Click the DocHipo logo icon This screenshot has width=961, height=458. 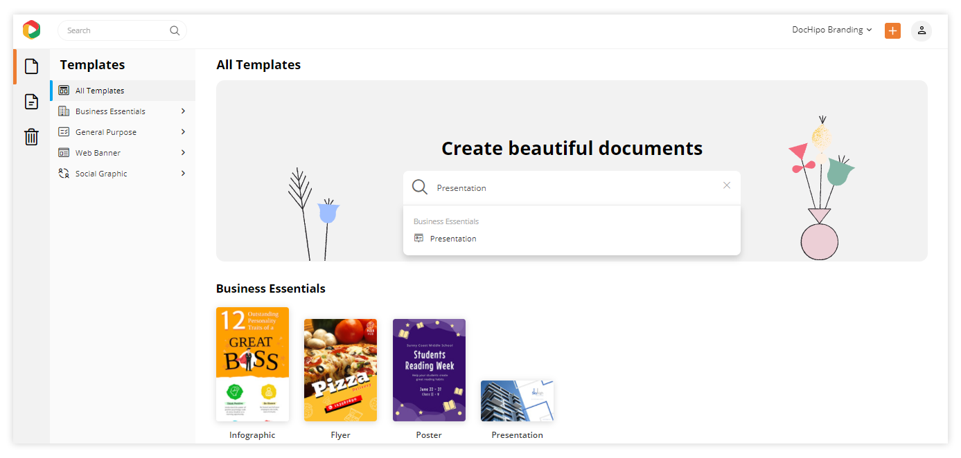click(x=31, y=30)
